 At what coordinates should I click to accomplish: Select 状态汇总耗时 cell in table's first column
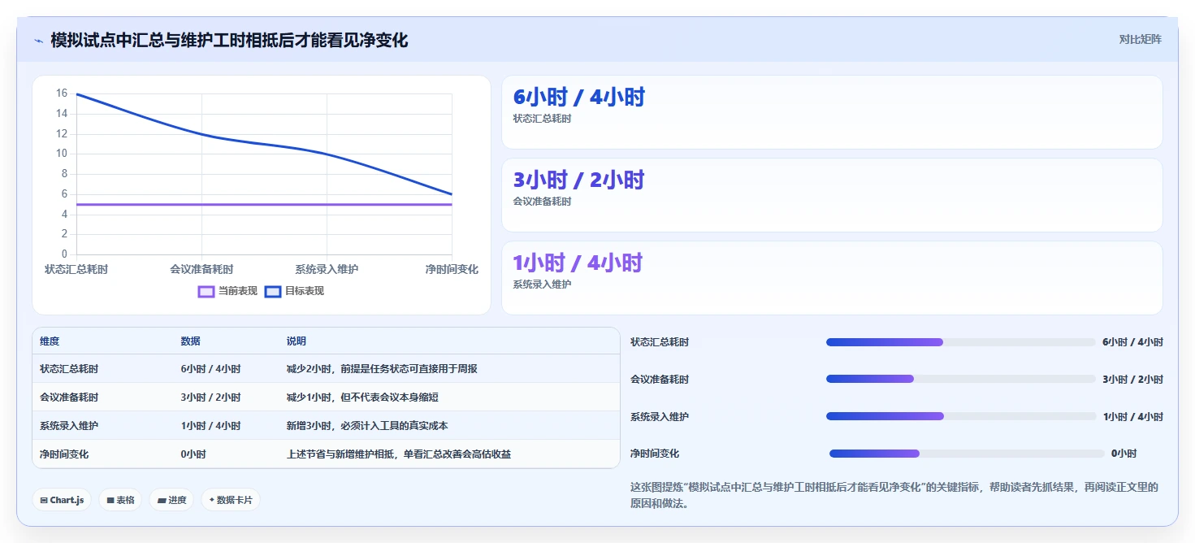click(69, 369)
